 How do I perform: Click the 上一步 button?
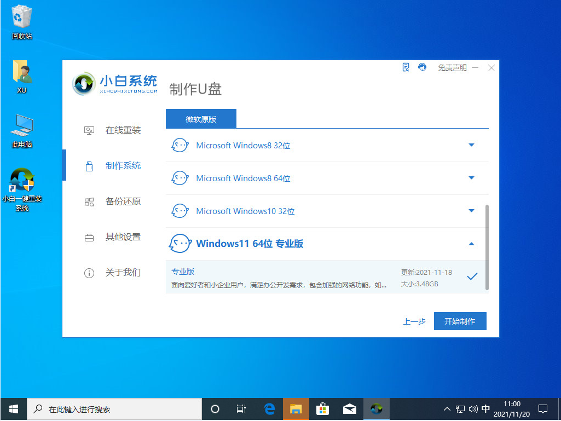click(414, 321)
